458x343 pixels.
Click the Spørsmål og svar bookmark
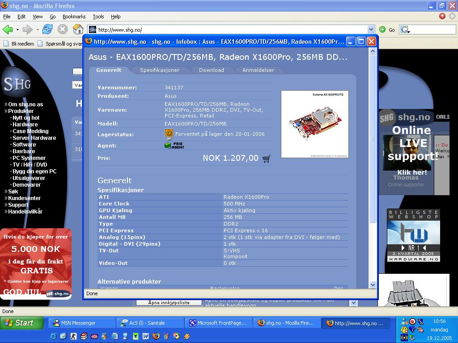(x=60, y=44)
